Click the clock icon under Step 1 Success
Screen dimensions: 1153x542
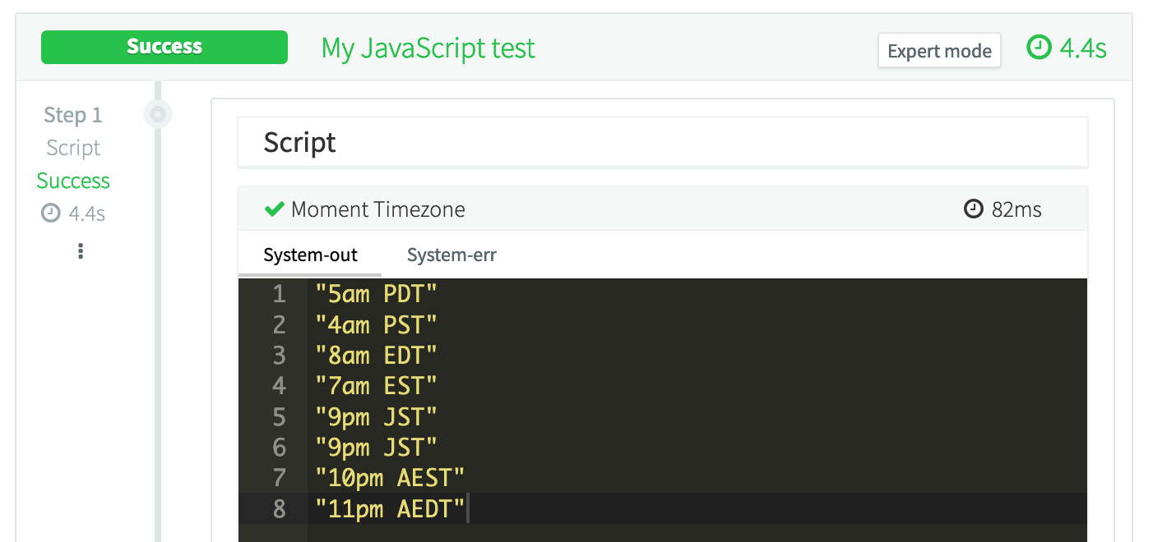[x=51, y=214]
